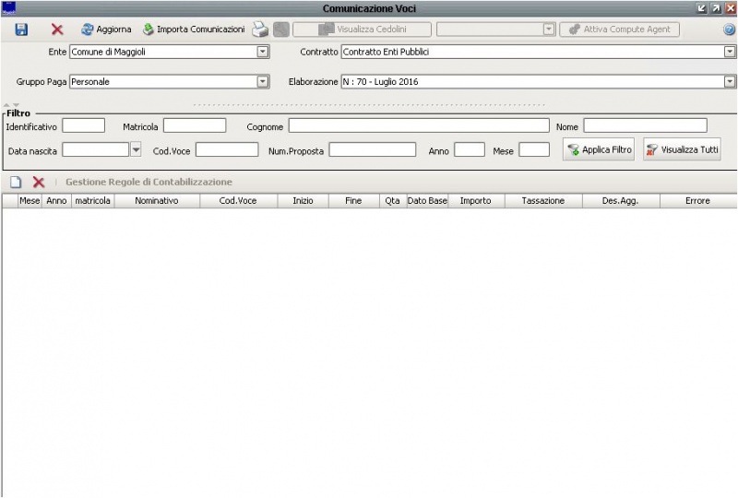Expand the Ente dropdown
This screenshot has width=738, height=498.
263,52
